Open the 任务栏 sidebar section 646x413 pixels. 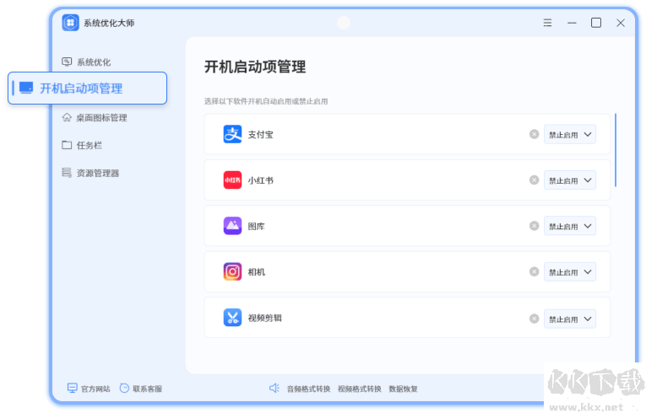tap(82, 145)
